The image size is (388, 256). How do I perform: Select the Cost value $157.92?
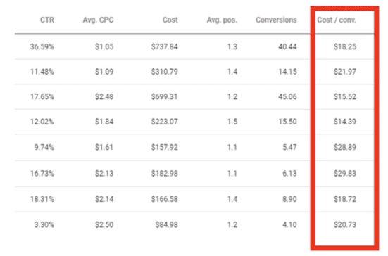(164, 147)
